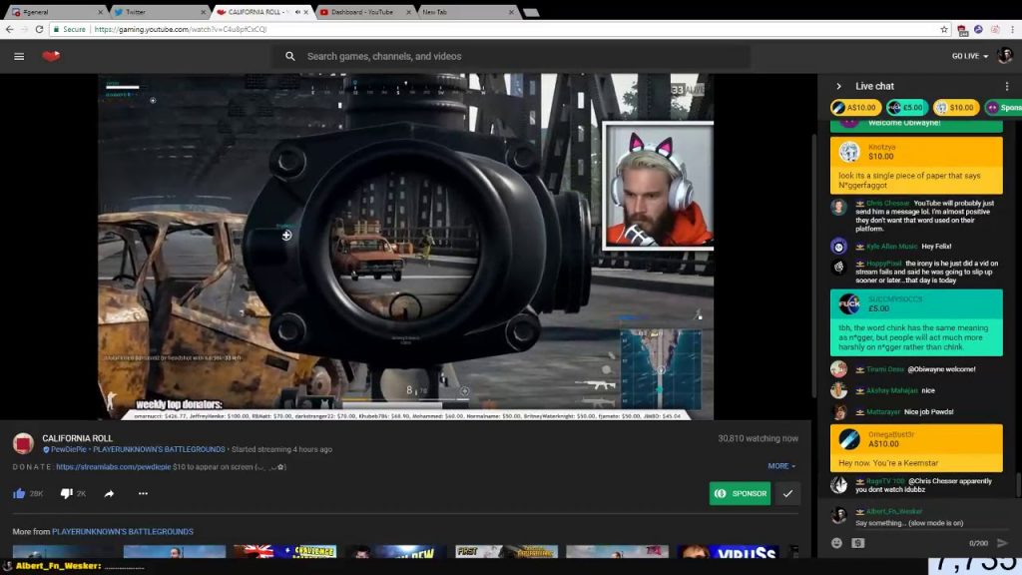Open a new browser tab
The height and width of the screenshot is (575, 1022).
click(531, 12)
